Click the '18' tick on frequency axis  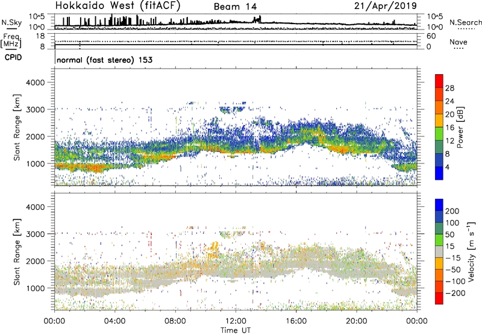pos(40,36)
